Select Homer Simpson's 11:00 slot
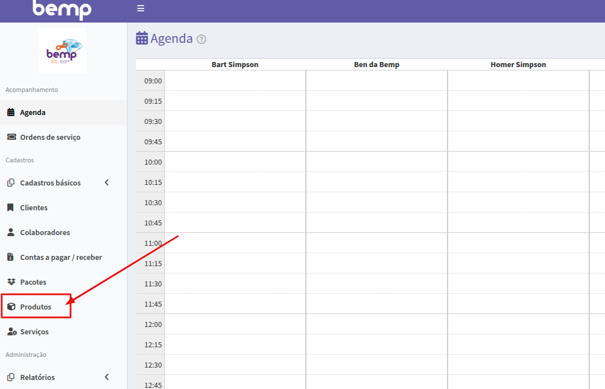The image size is (605, 389). [x=518, y=243]
